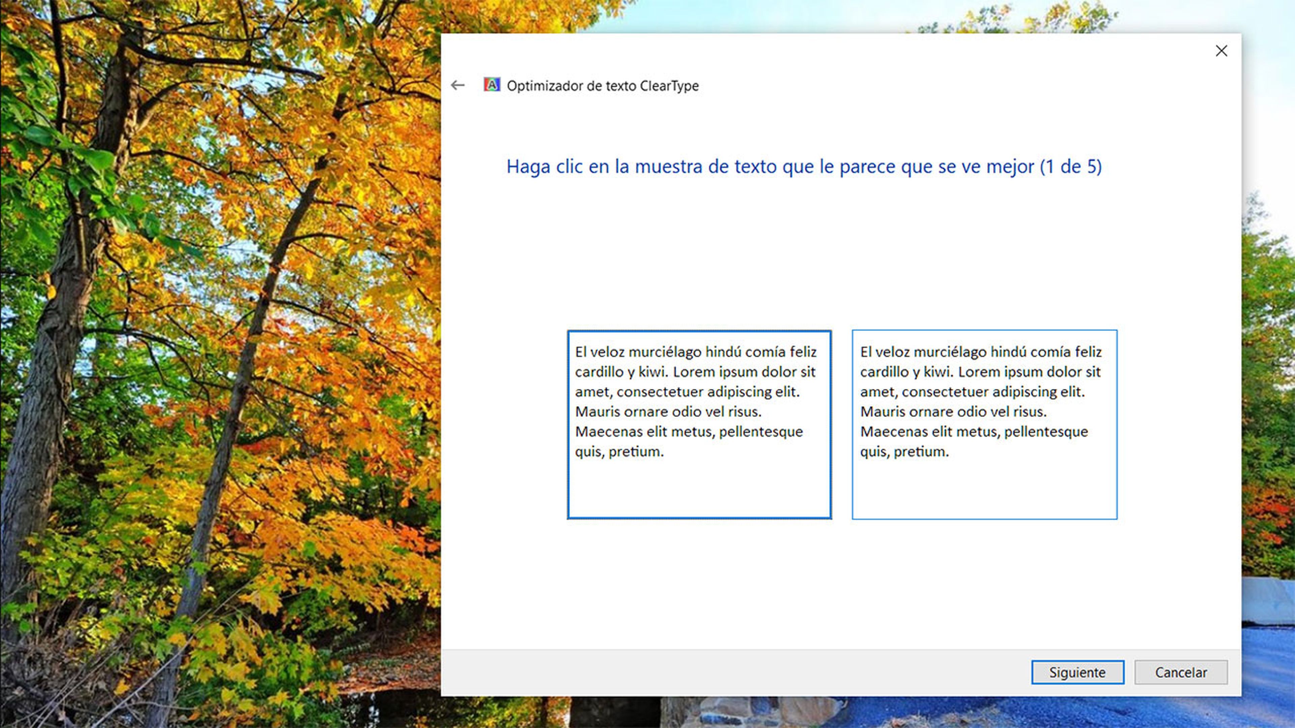Select the right text sample box
The height and width of the screenshot is (728, 1295).
coord(984,425)
